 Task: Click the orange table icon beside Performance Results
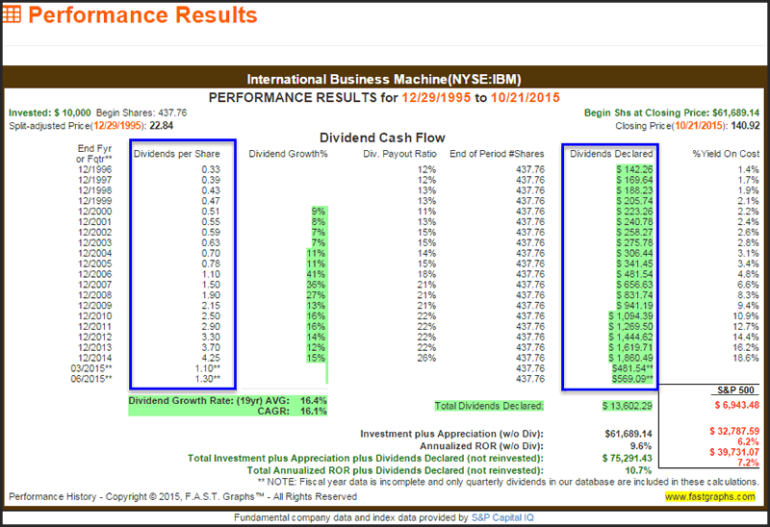click(12, 14)
